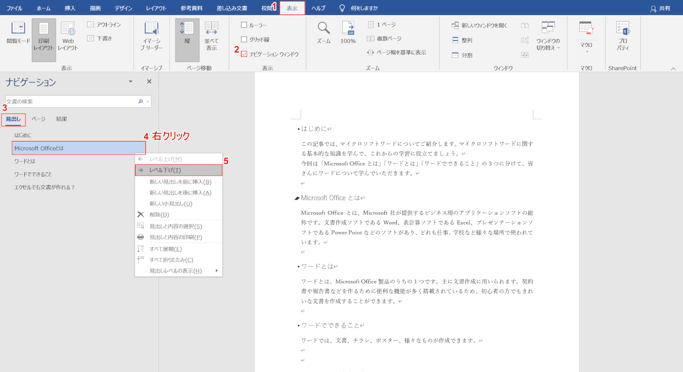Split the window (分割)

pos(463,55)
